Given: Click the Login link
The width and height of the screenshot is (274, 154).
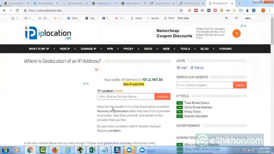Looking at the screenshot, I should (182, 68).
